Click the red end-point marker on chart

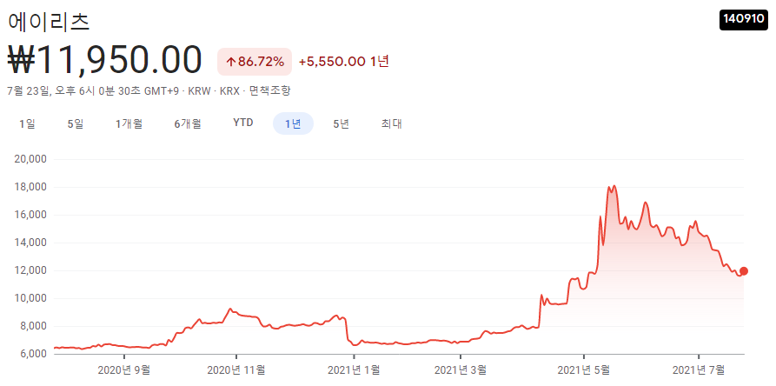point(743,271)
